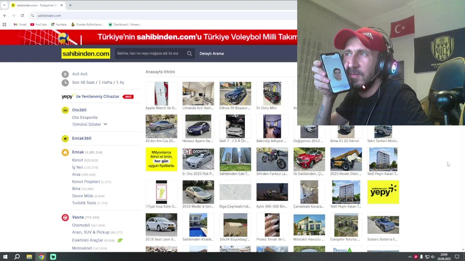Click the yellow Milyonlarca ikinci el ürün ad
Viewport: 465px width, 261px height.
(x=161, y=159)
